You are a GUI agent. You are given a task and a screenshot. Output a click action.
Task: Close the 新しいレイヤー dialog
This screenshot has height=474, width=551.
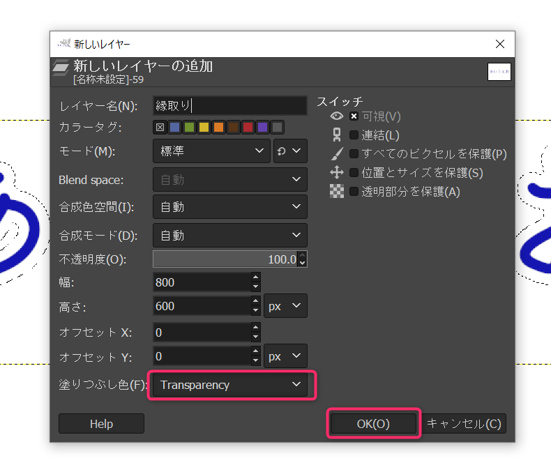pyautogui.click(x=499, y=44)
